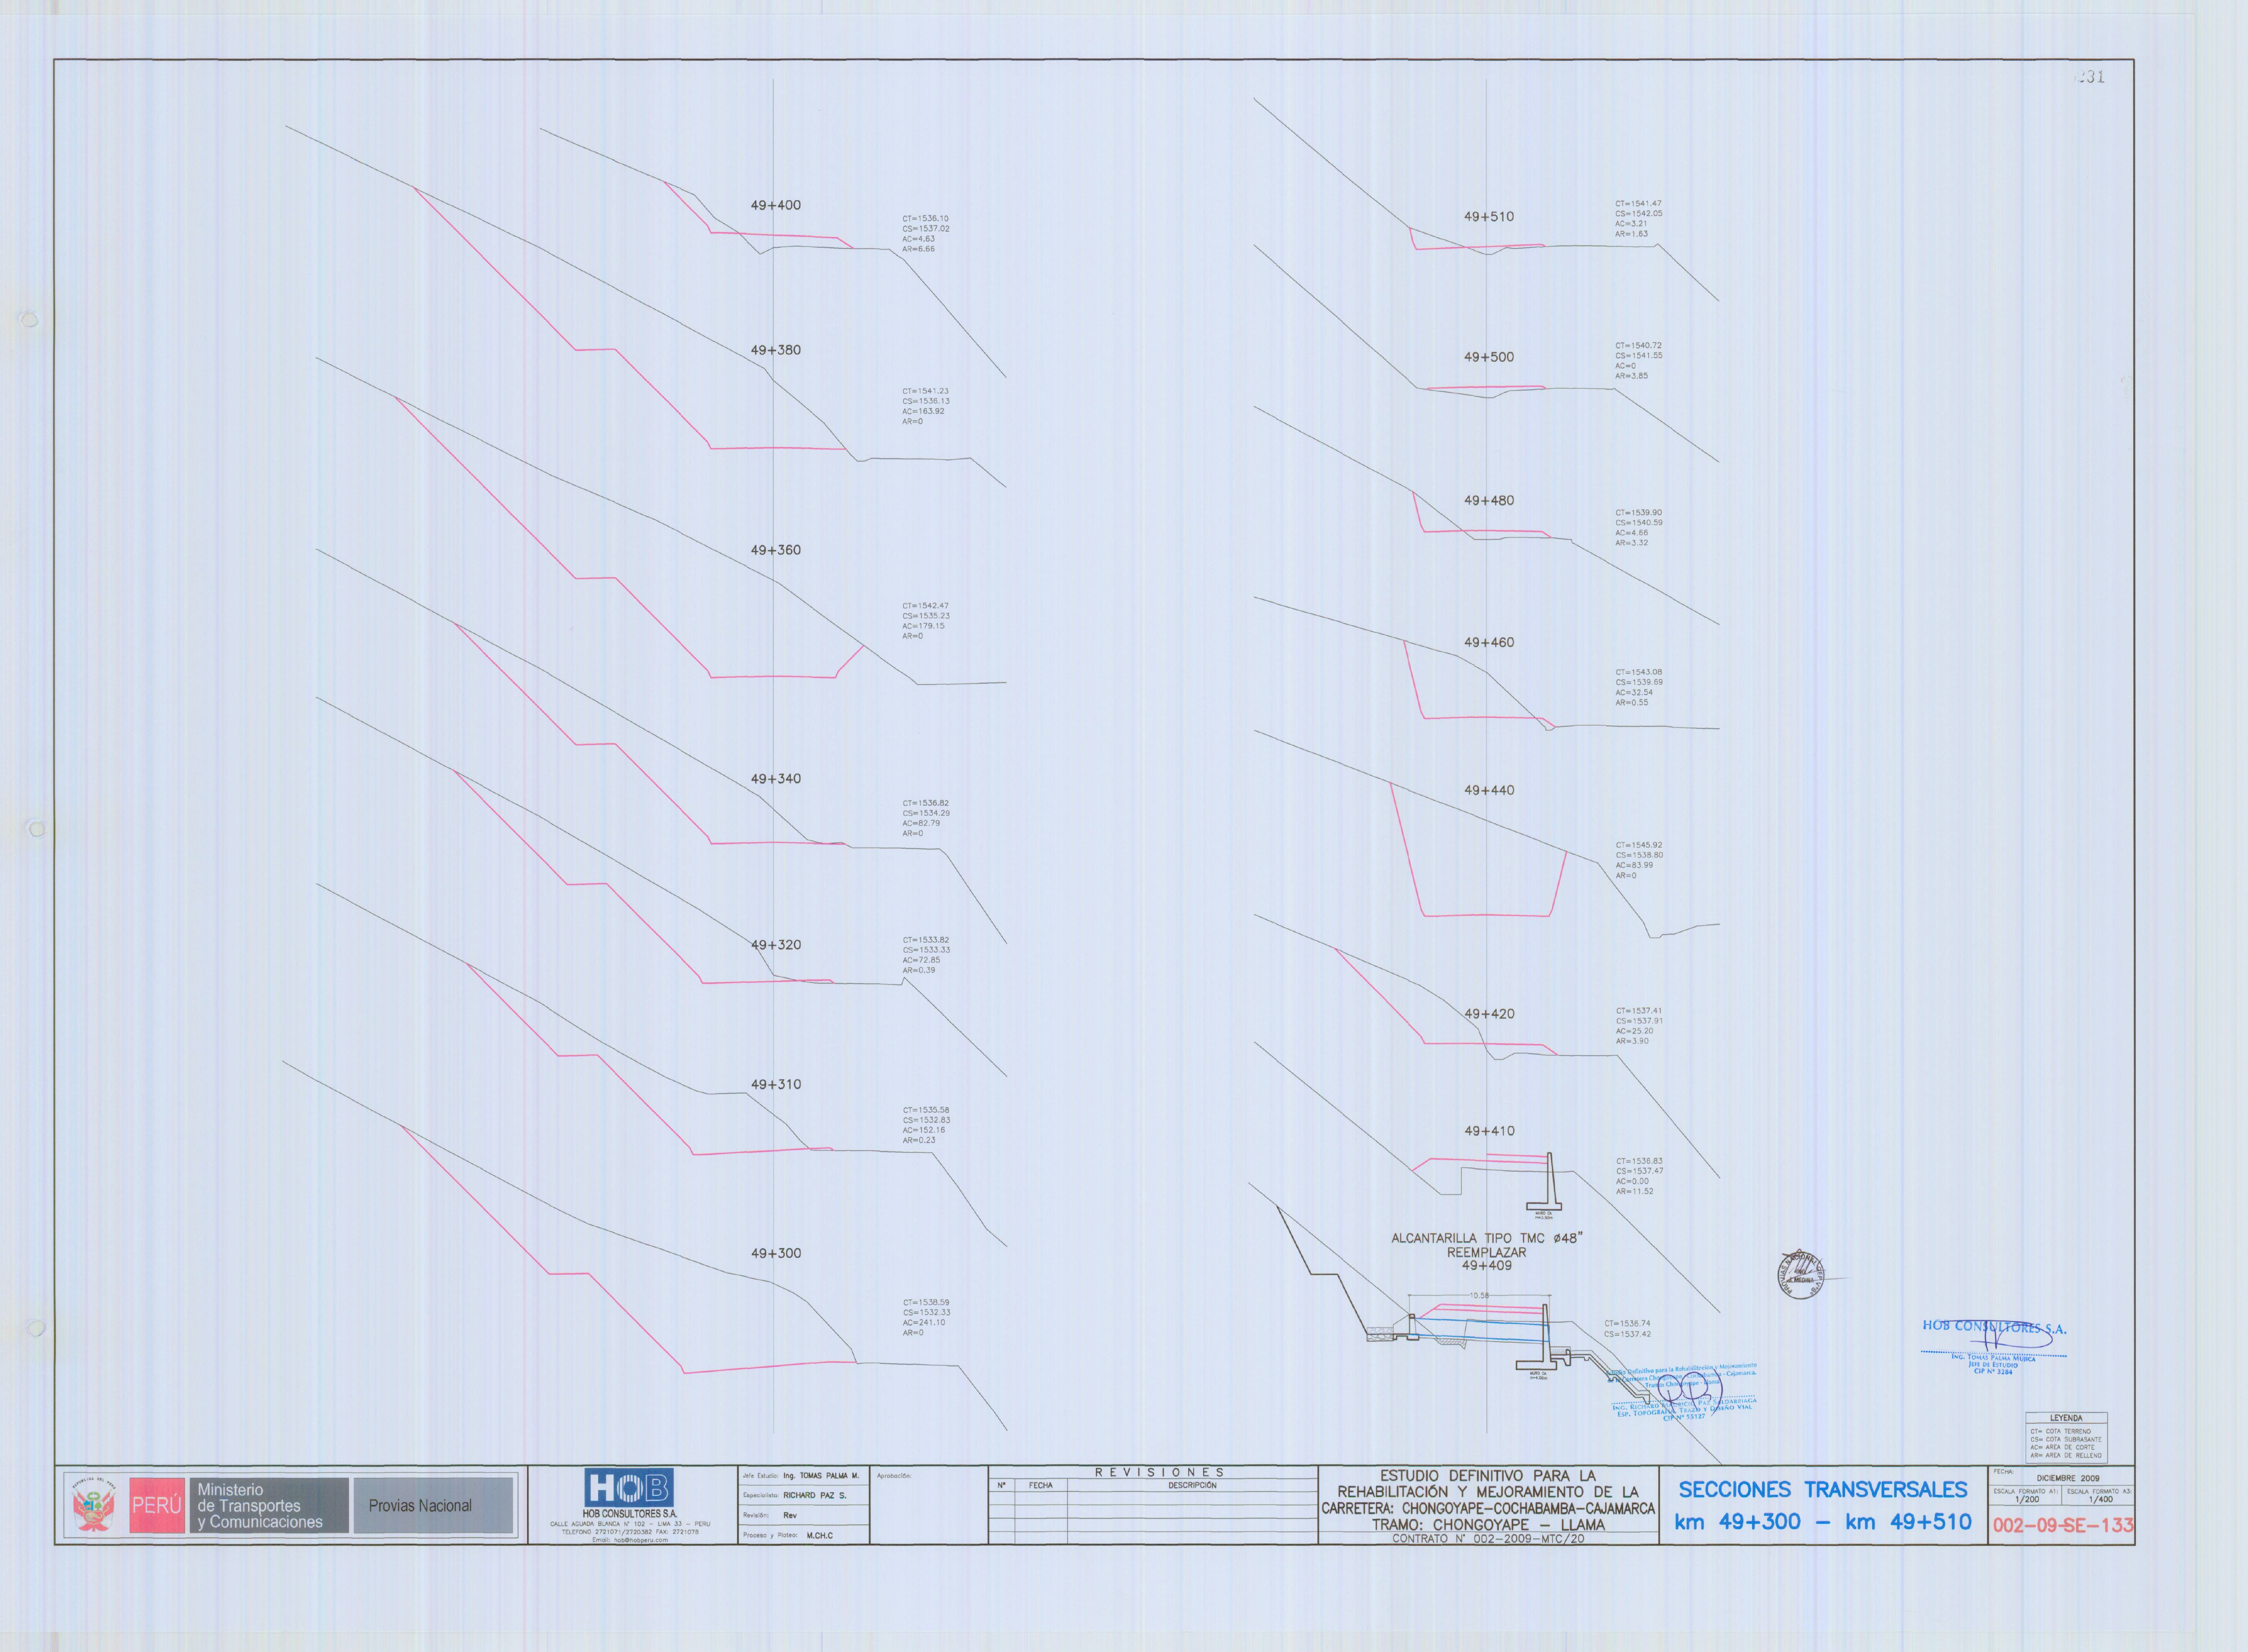Click section label '49+510'
This screenshot has width=2248, height=1652.
click(x=1489, y=216)
